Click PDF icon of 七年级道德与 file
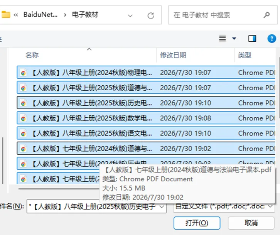The height and width of the screenshot is (235, 280). coord(23,148)
